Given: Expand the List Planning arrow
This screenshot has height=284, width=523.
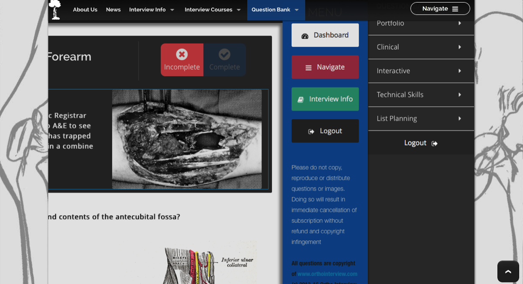Looking at the screenshot, I should coord(459,118).
